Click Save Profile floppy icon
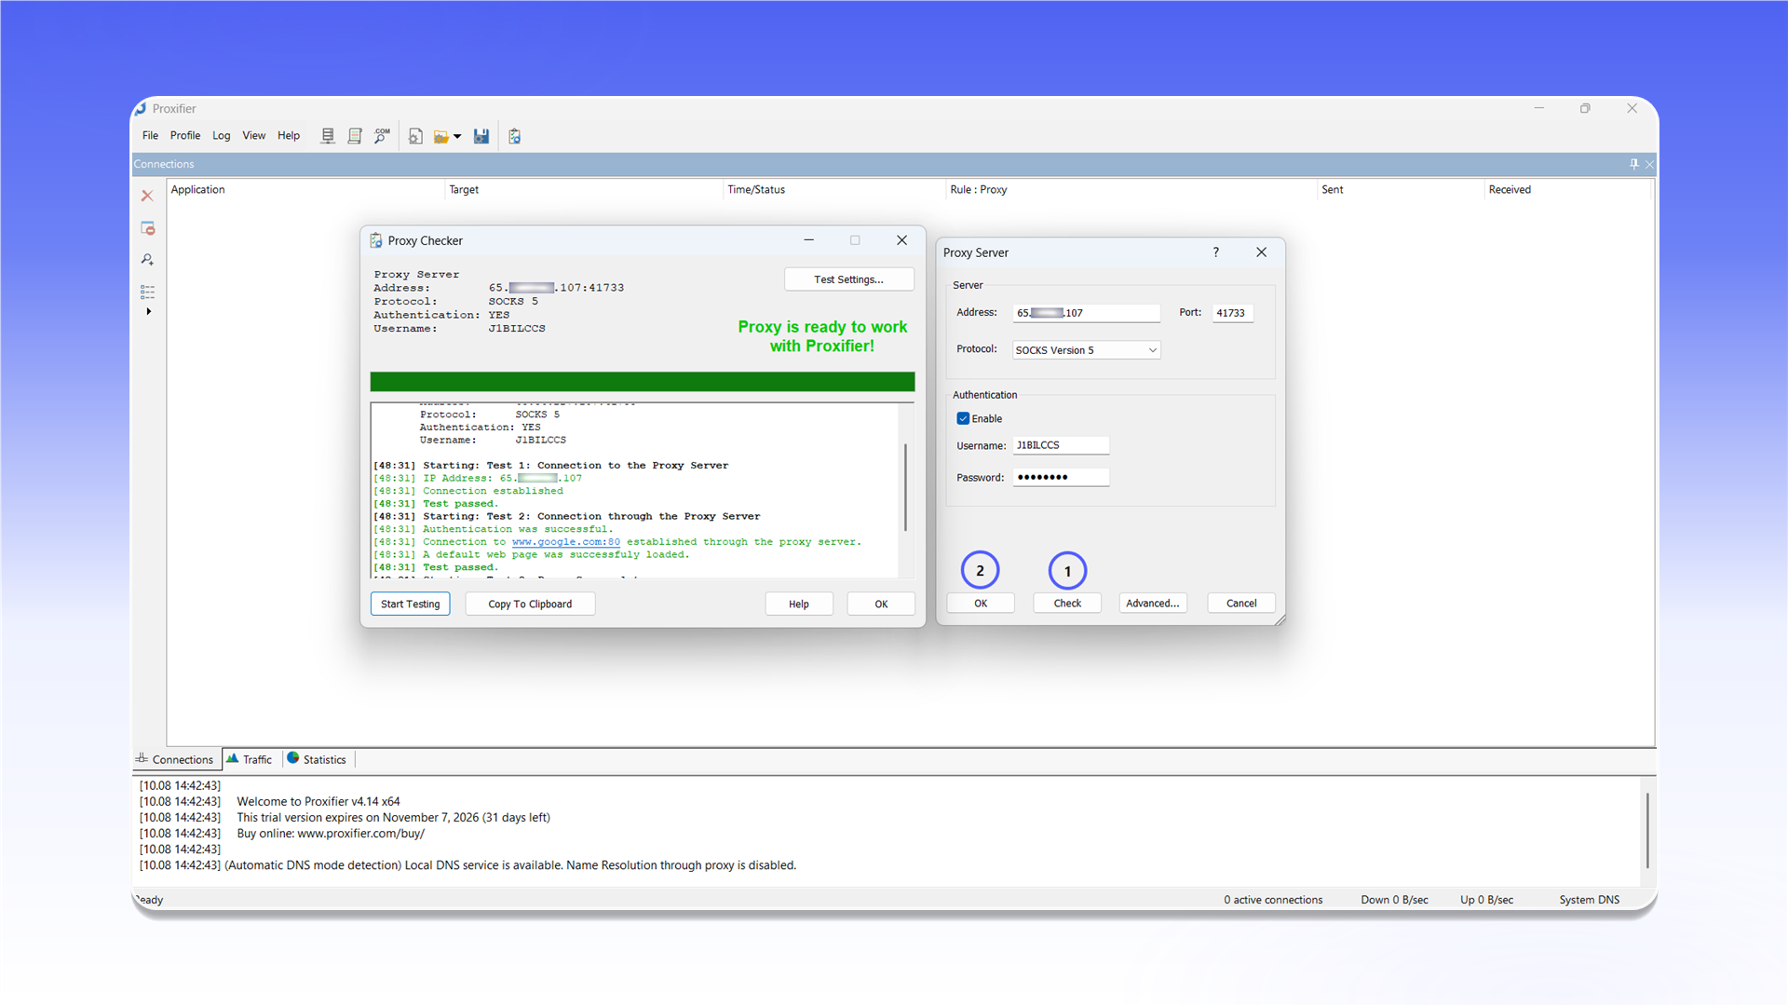Image resolution: width=1788 pixels, height=1006 pixels. (x=481, y=136)
